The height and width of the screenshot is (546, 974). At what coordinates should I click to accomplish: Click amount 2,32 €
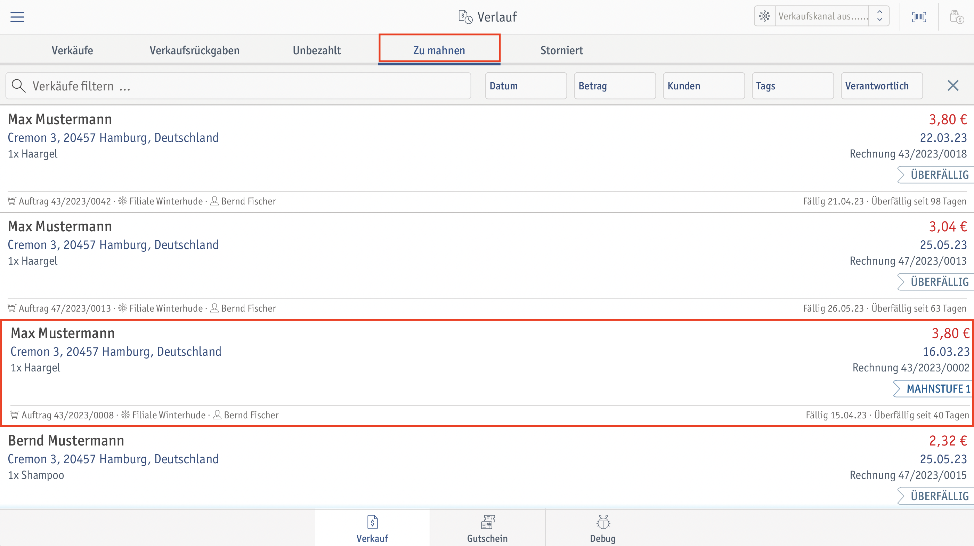tap(948, 441)
